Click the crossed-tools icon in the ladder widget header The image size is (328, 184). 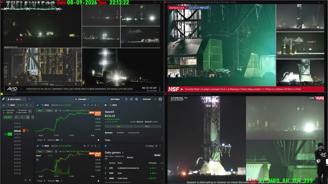click(27, 105)
